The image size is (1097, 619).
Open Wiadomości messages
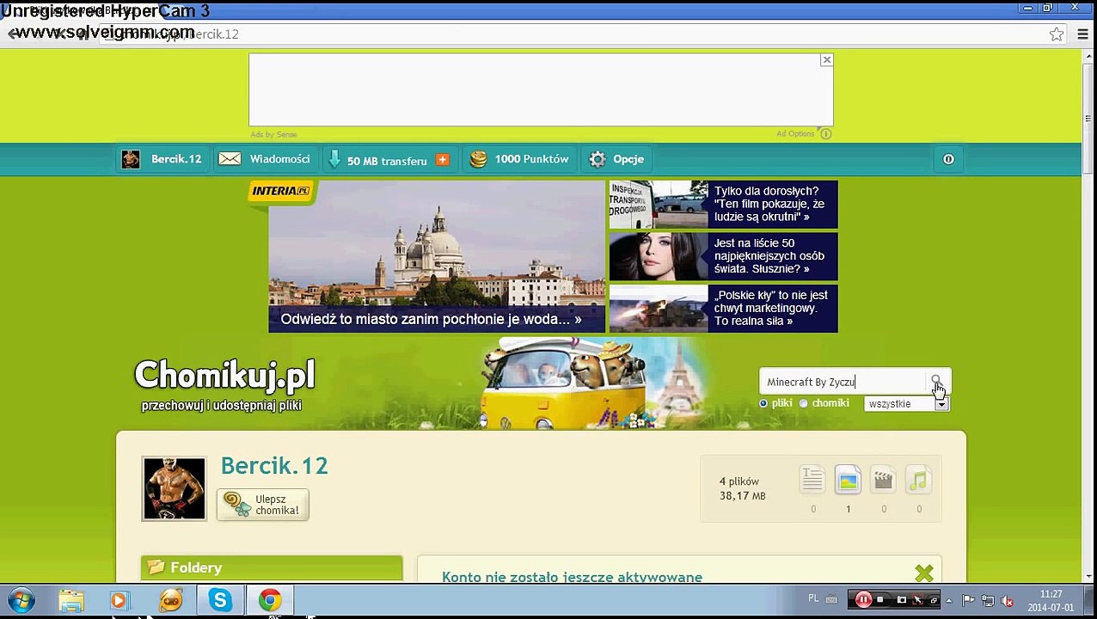(264, 159)
